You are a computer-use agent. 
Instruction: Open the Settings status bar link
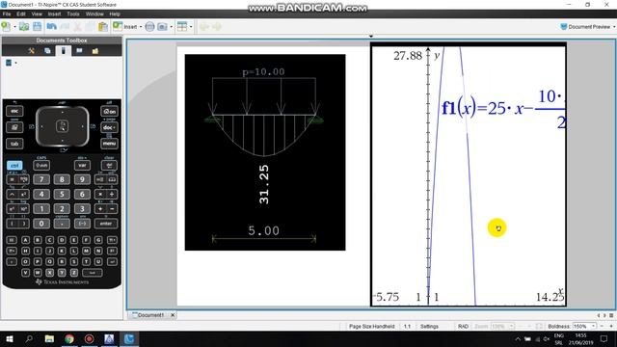tap(429, 326)
